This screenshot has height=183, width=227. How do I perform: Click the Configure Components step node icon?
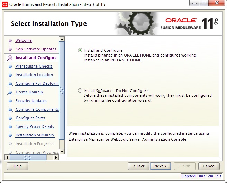click(x=10, y=110)
